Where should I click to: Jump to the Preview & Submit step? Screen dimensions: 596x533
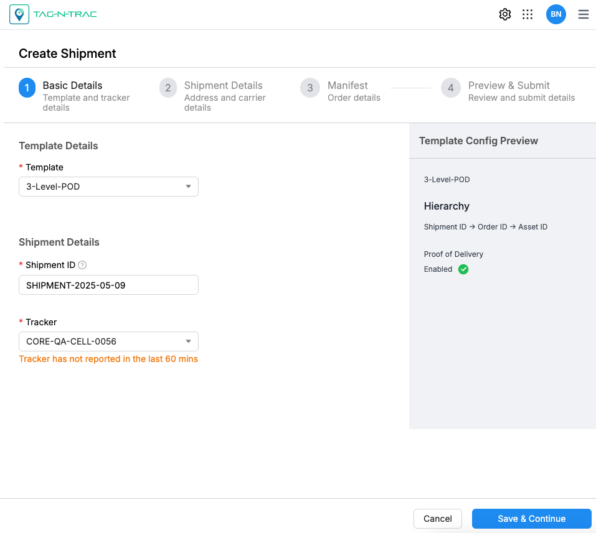point(509,86)
